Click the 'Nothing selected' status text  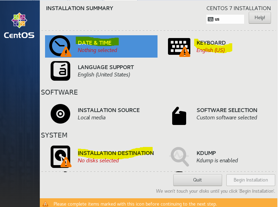(x=97, y=50)
